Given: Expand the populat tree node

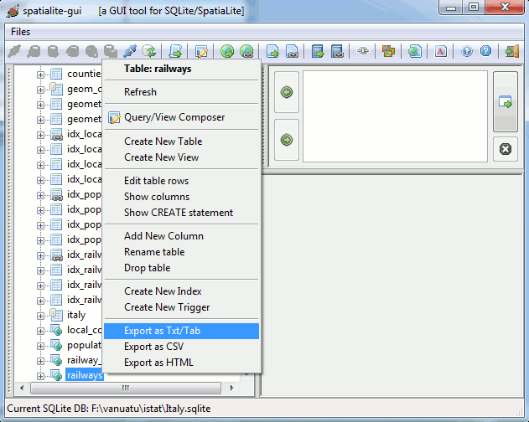Looking at the screenshot, I should click(40, 346).
